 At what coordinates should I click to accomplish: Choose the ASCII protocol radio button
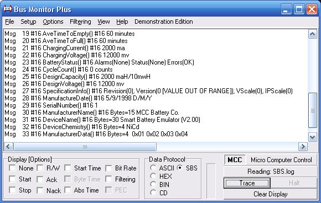pos(153,168)
